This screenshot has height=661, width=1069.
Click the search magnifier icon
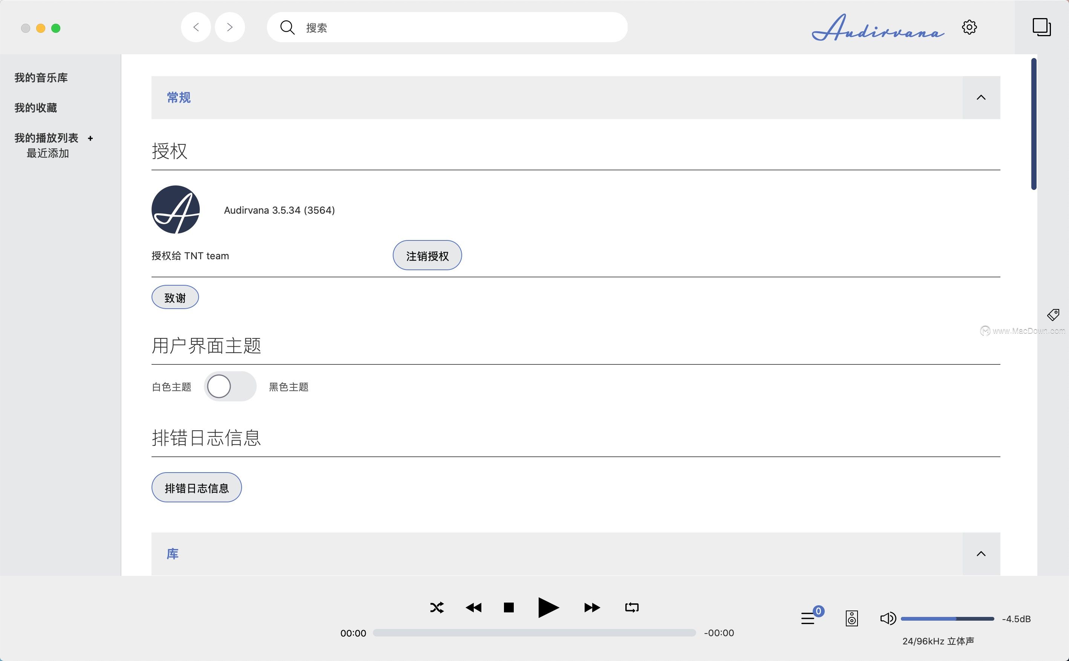[287, 28]
